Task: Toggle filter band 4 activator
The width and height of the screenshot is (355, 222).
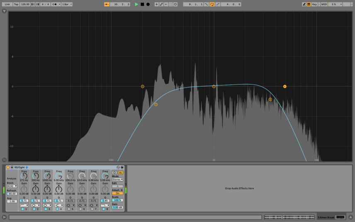Action: point(57,209)
